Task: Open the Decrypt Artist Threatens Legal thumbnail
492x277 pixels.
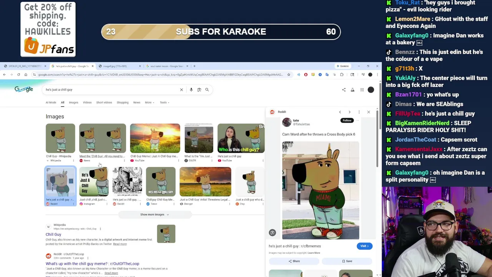Action: [x=205, y=182]
